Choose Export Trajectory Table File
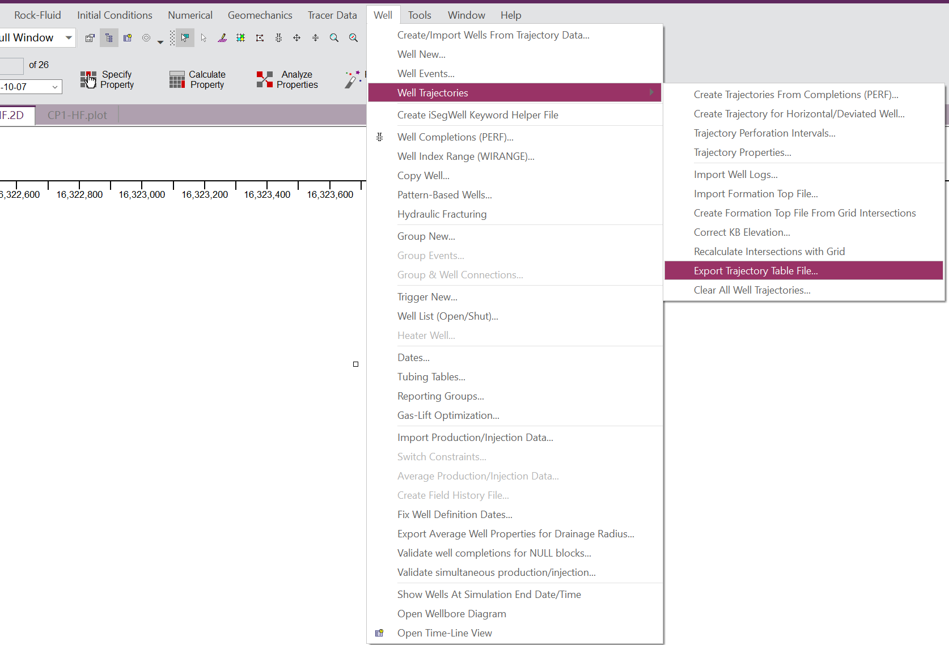This screenshot has height=645, width=949. 755,271
